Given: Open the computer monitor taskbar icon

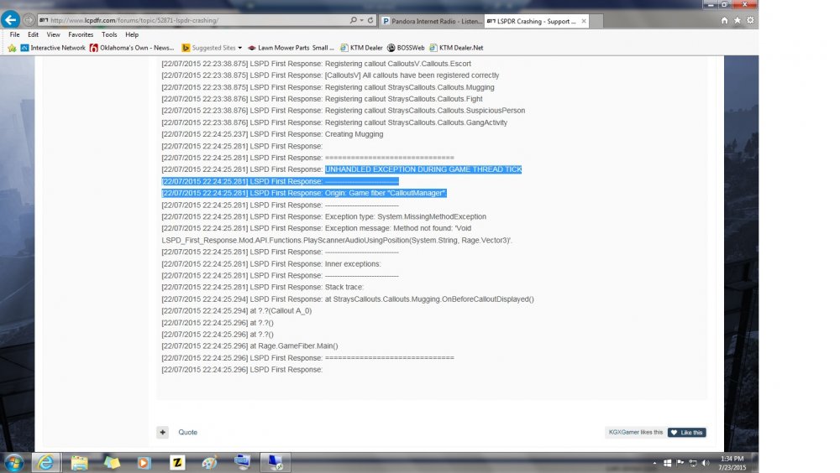Looking at the screenshot, I should point(242,461).
